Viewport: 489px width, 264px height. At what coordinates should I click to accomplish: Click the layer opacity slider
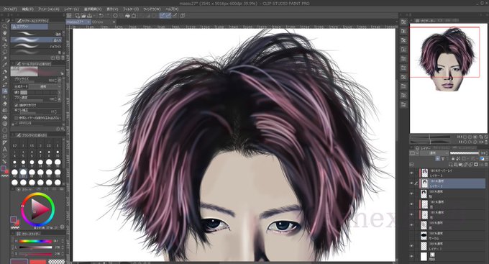[465, 153]
